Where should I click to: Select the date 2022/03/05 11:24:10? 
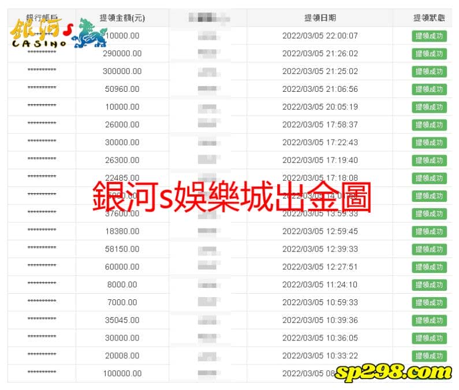tap(320, 284)
